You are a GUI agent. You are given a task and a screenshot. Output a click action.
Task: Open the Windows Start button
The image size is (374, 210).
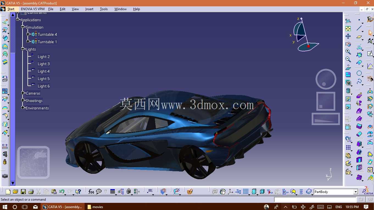[5, 207]
